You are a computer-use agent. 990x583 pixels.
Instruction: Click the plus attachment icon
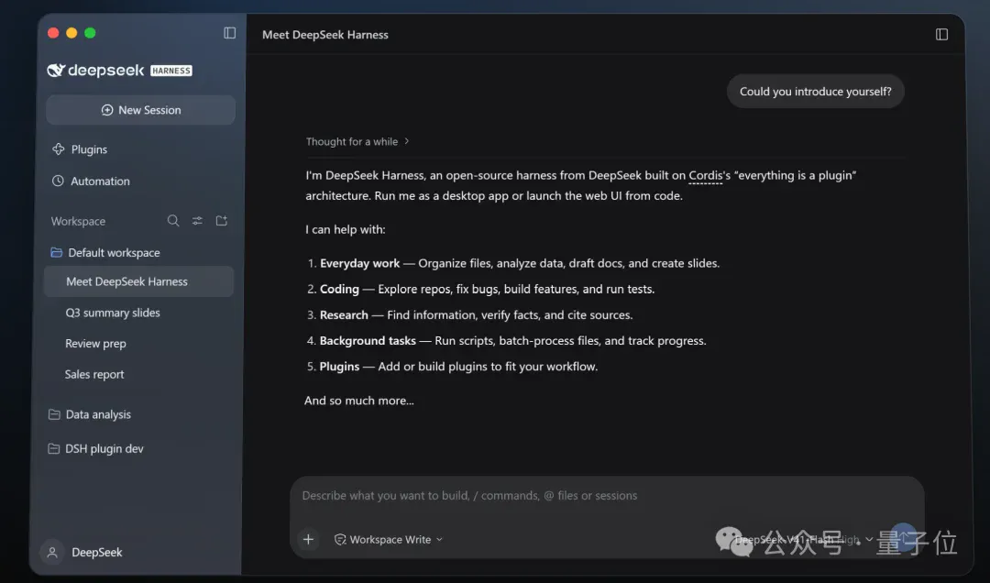[x=308, y=539]
